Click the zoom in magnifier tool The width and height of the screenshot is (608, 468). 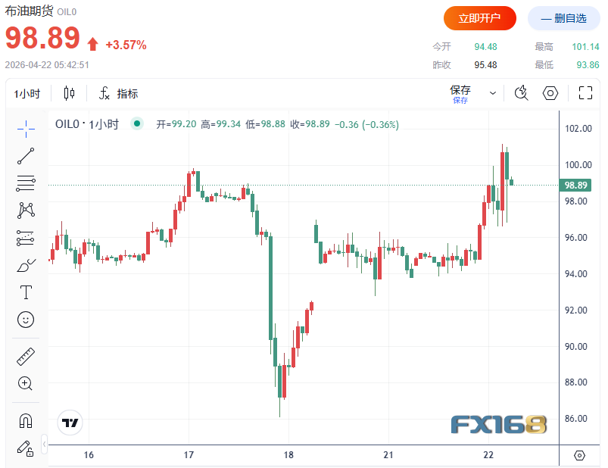[26, 383]
